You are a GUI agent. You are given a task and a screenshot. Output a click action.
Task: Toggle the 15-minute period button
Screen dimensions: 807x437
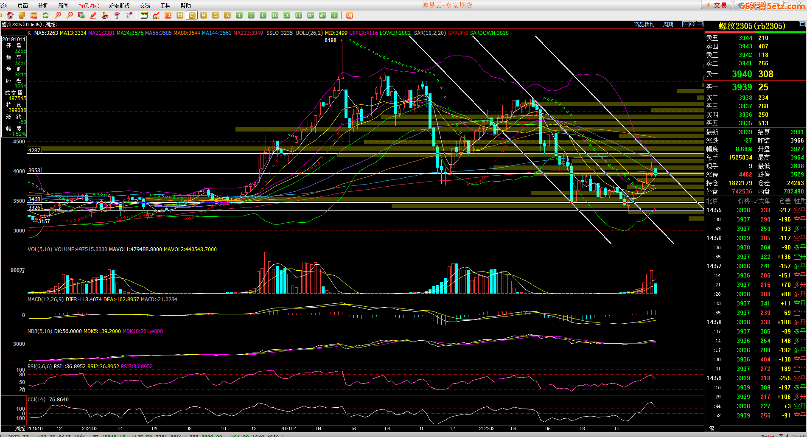coord(275,15)
